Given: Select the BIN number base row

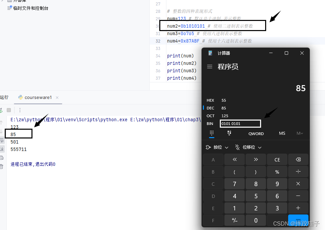Looking at the screenshot, I should pos(256,124).
